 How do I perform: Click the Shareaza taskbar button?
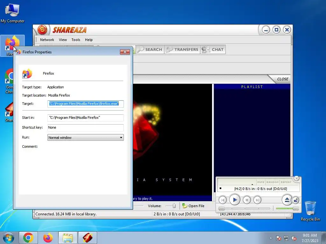point(88,238)
